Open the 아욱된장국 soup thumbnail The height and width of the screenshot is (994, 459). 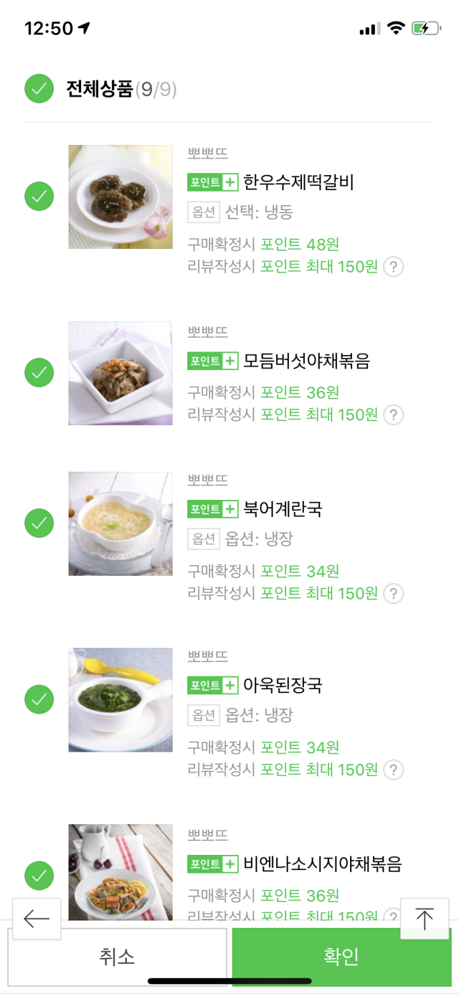point(120,700)
